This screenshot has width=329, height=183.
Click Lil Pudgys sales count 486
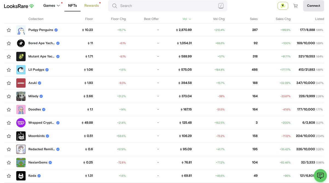pyautogui.click(x=255, y=70)
